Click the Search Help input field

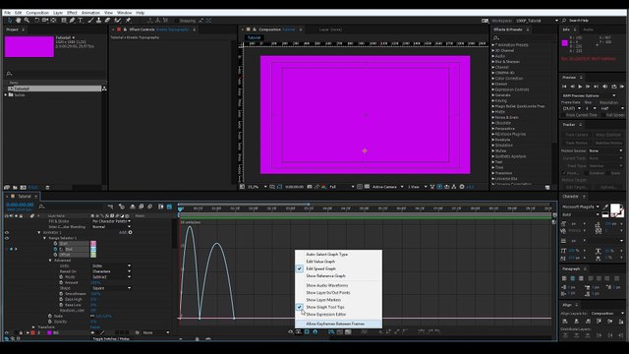point(596,21)
